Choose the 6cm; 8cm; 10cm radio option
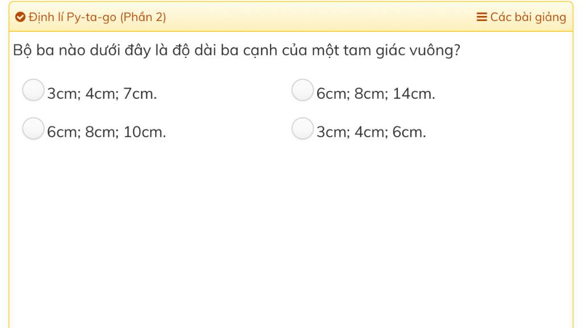This screenshot has width=582, height=328. point(33,128)
